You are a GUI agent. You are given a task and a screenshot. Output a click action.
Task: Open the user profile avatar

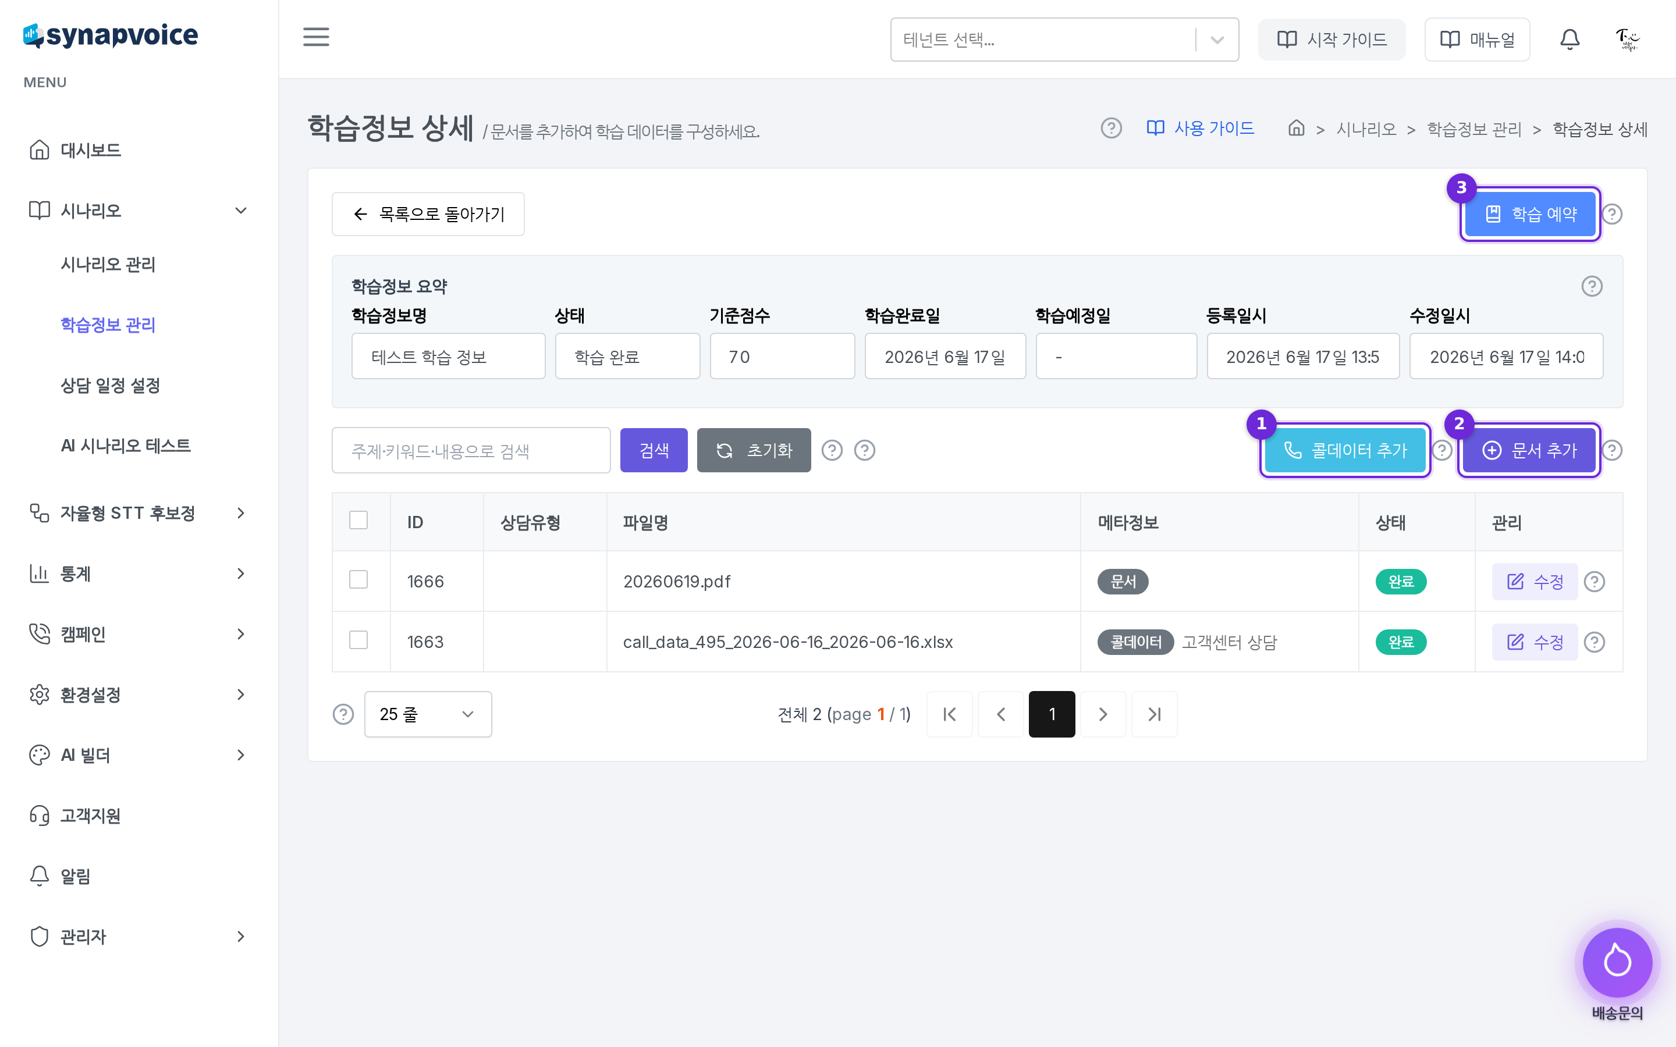[1627, 40]
